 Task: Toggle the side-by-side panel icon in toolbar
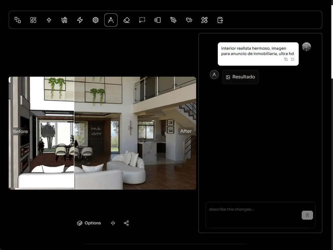pos(158,20)
